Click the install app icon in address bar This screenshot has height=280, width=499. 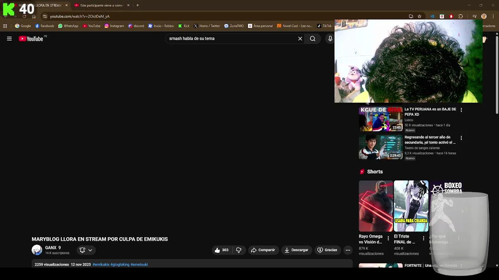tap(411, 16)
